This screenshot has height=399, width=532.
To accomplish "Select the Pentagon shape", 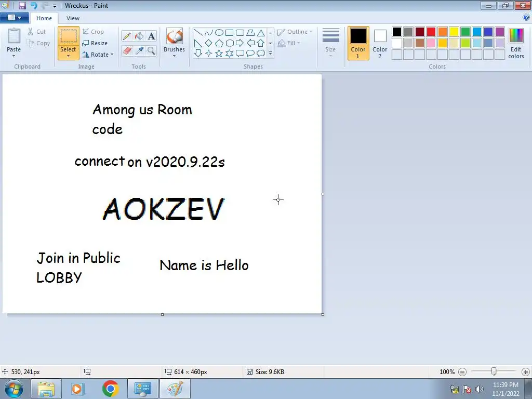I will [x=219, y=43].
